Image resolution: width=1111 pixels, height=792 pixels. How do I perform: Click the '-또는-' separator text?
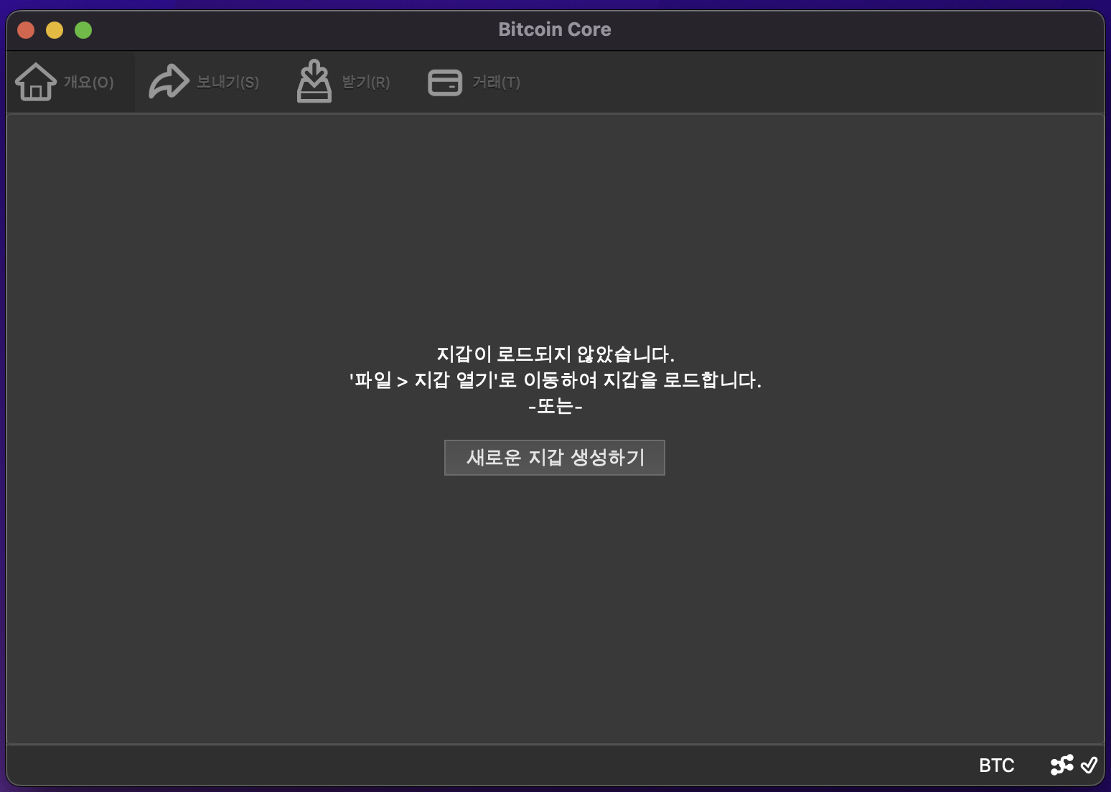pos(555,407)
